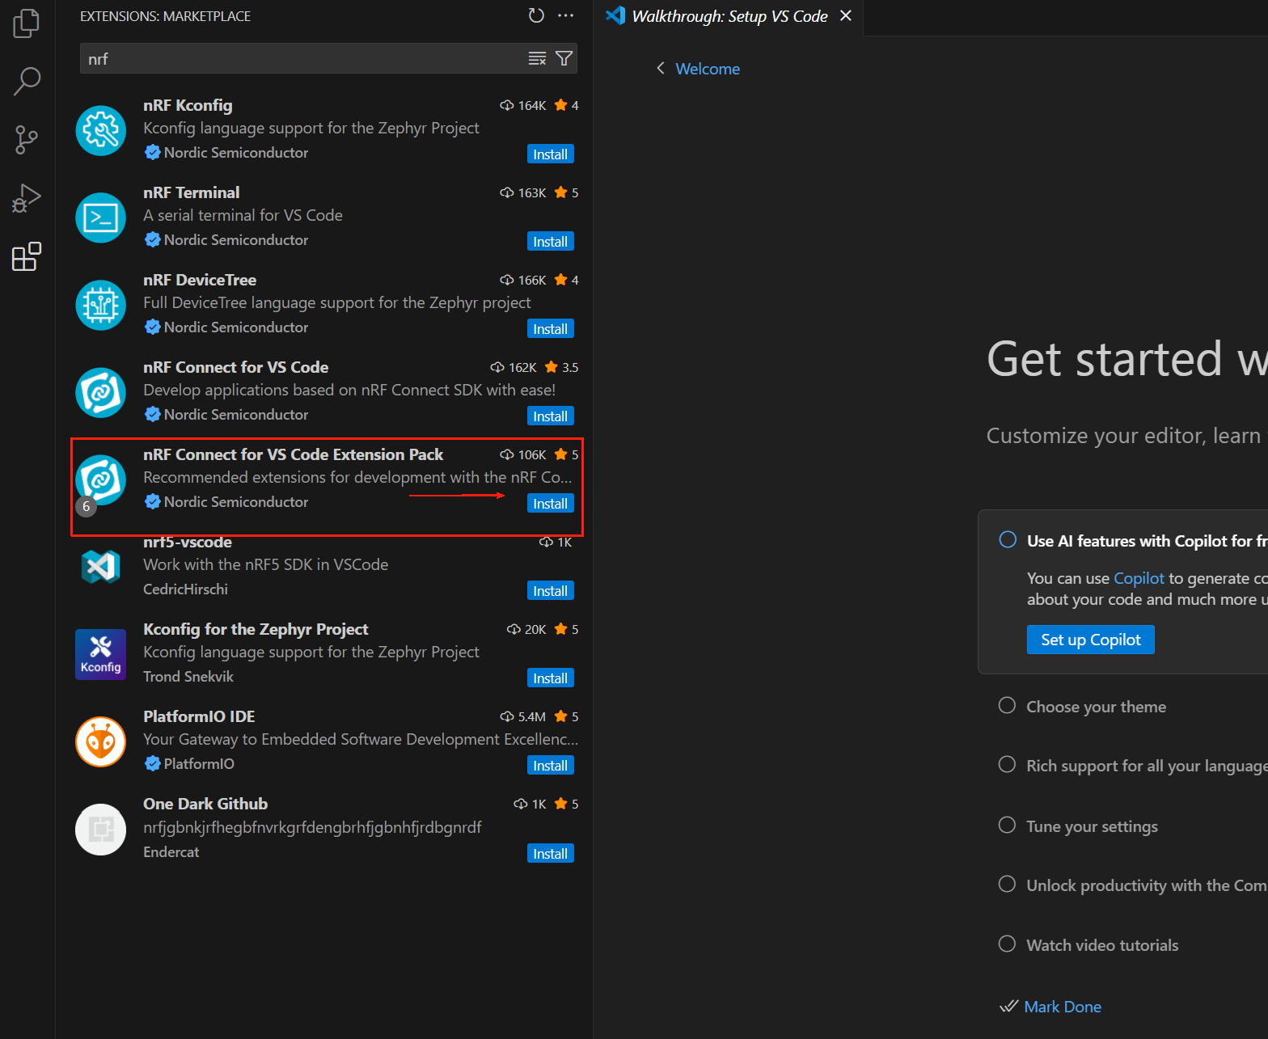Install nRF Connect for VS Code Extension Pack
1268x1039 pixels.
coord(550,504)
